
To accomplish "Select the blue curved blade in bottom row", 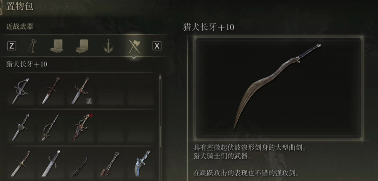I will pyautogui.click(x=142, y=163).
